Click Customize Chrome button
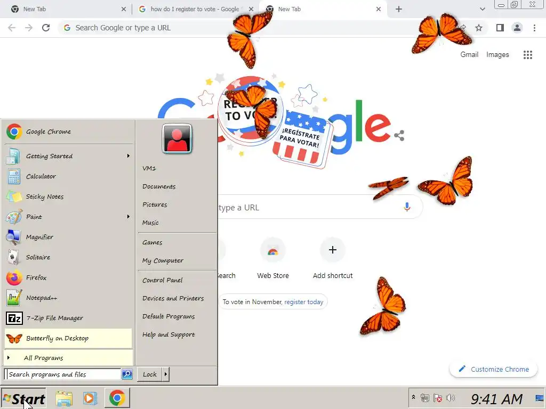This screenshot has height=409, width=546. click(494, 369)
